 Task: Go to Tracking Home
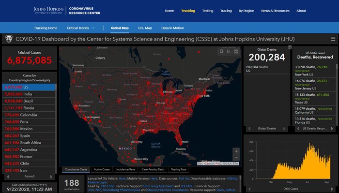click(x=46, y=28)
